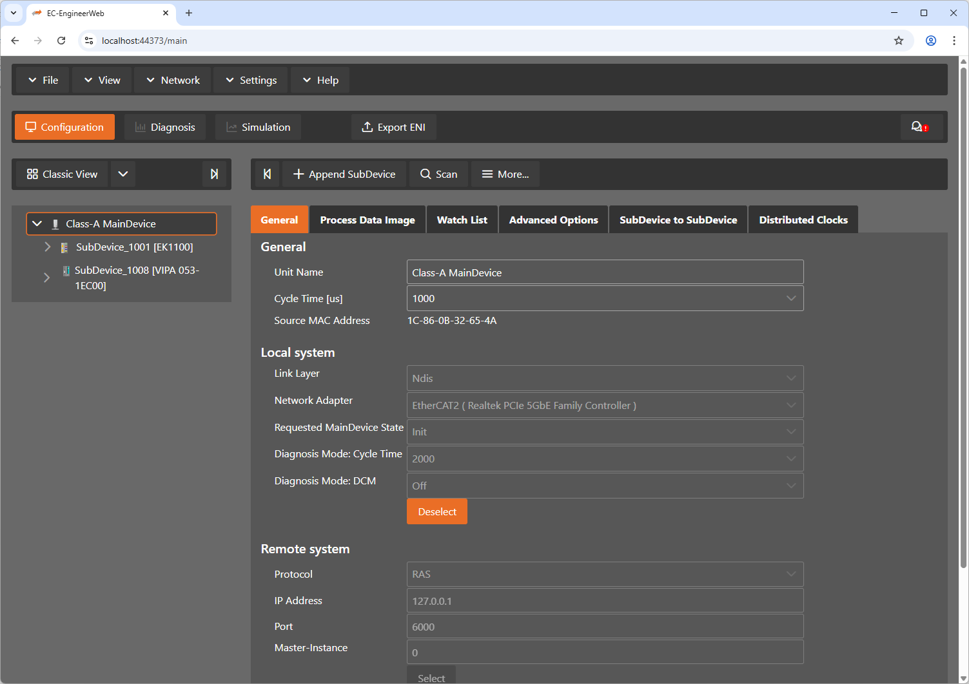
Task: Collapse the tree panel with skip-forward icon
Action: pos(215,174)
